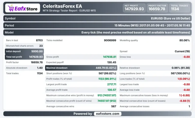Click Maximal consecutive loss value -8.88 (1)

click(184, 101)
